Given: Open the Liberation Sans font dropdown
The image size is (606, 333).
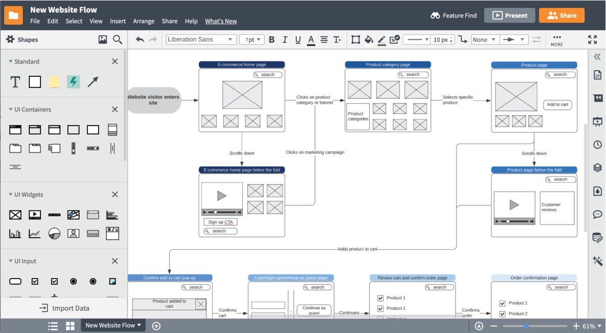Looking at the screenshot, I should tap(201, 39).
